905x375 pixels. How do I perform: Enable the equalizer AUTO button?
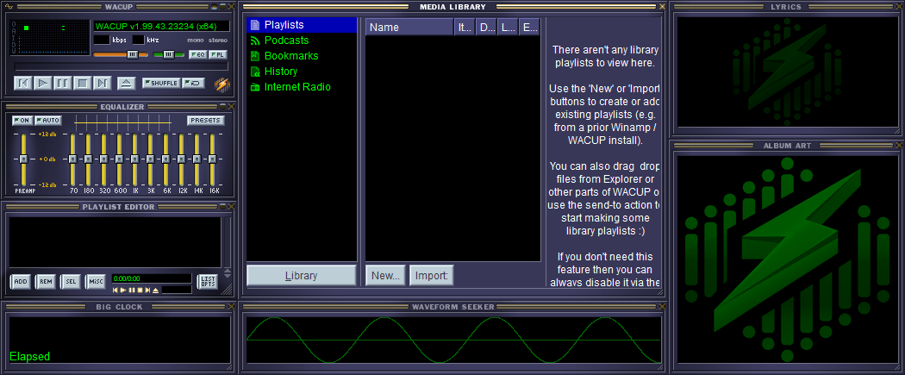coord(48,121)
